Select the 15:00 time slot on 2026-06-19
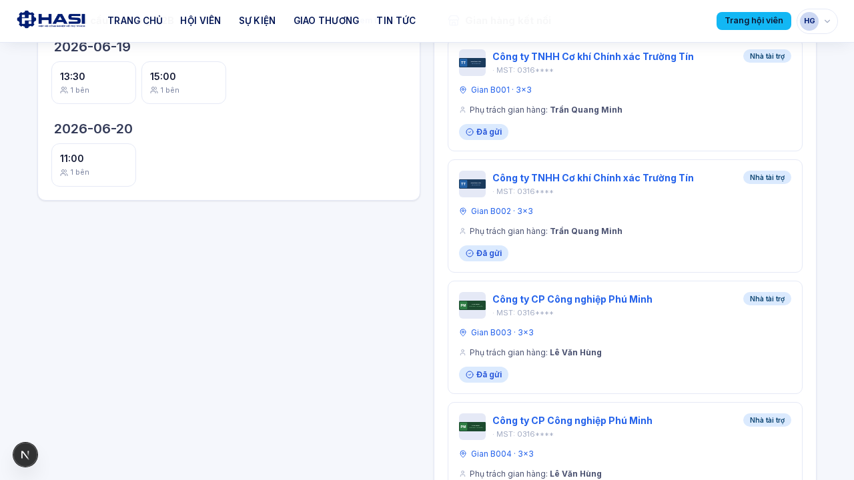The height and width of the screenshot is (480, 854). [x=183, y=83]
